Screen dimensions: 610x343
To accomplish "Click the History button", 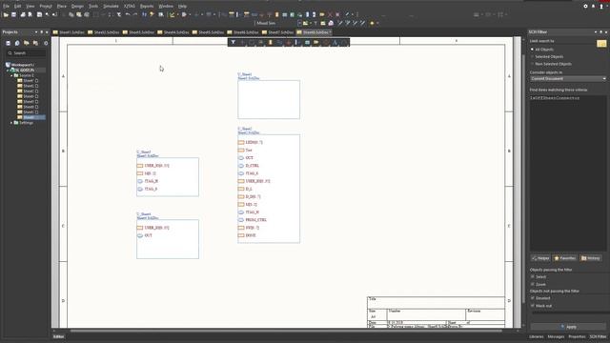I will point(591,258).
